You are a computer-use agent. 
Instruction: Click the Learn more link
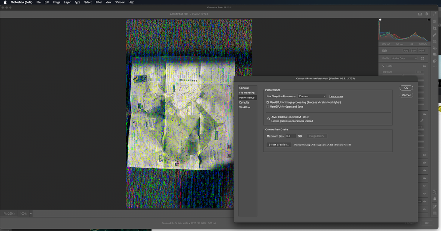pyautogui.click(x=336, y=96)
